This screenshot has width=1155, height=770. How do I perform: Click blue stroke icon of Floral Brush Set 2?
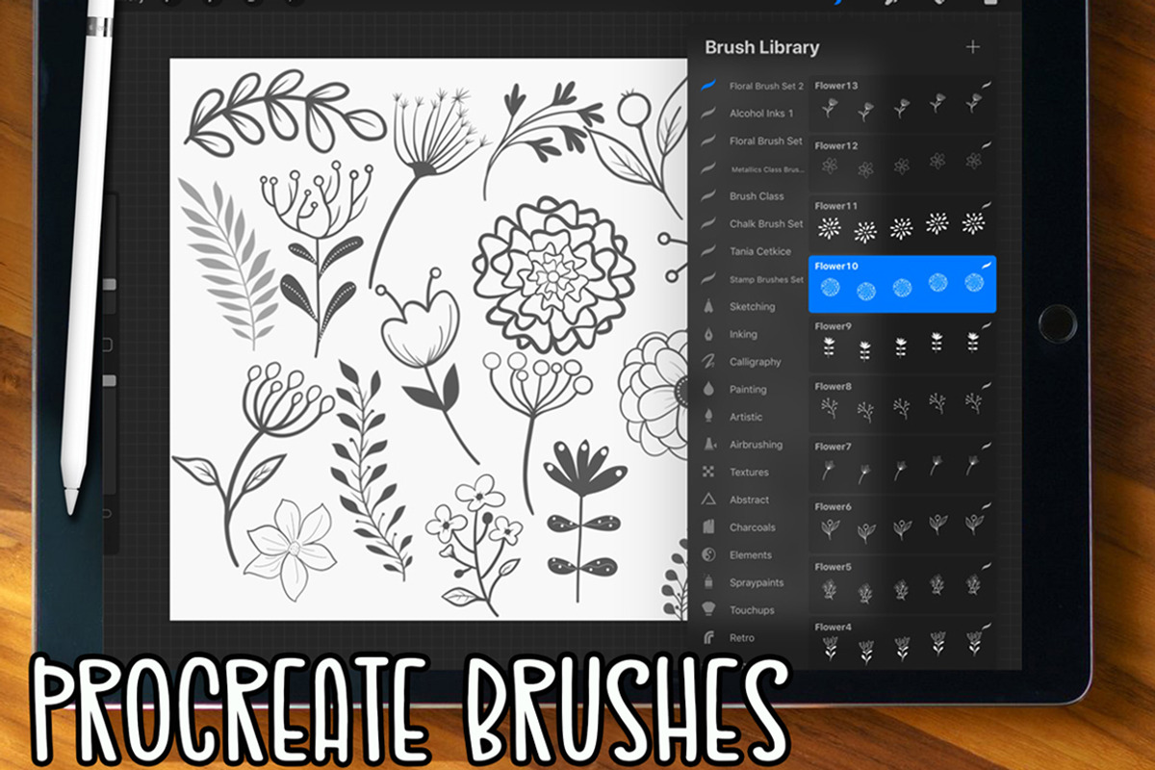(x=708, y=86)
